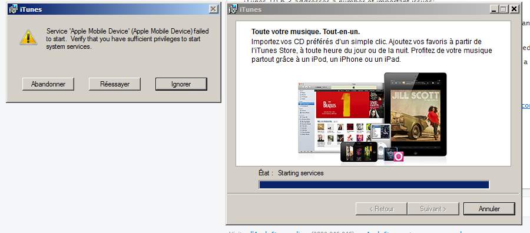Close the Apple Mobile Device error dialog
Viewport: 530px width, 233px height.
pyautogui.click(x=213, y=9)
